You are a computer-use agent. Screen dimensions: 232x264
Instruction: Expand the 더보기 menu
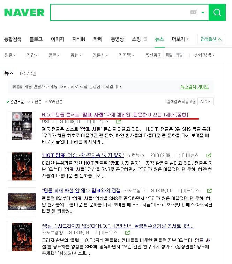[180, 39]
